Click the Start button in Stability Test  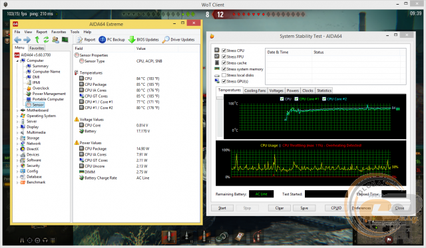point(222,208)
